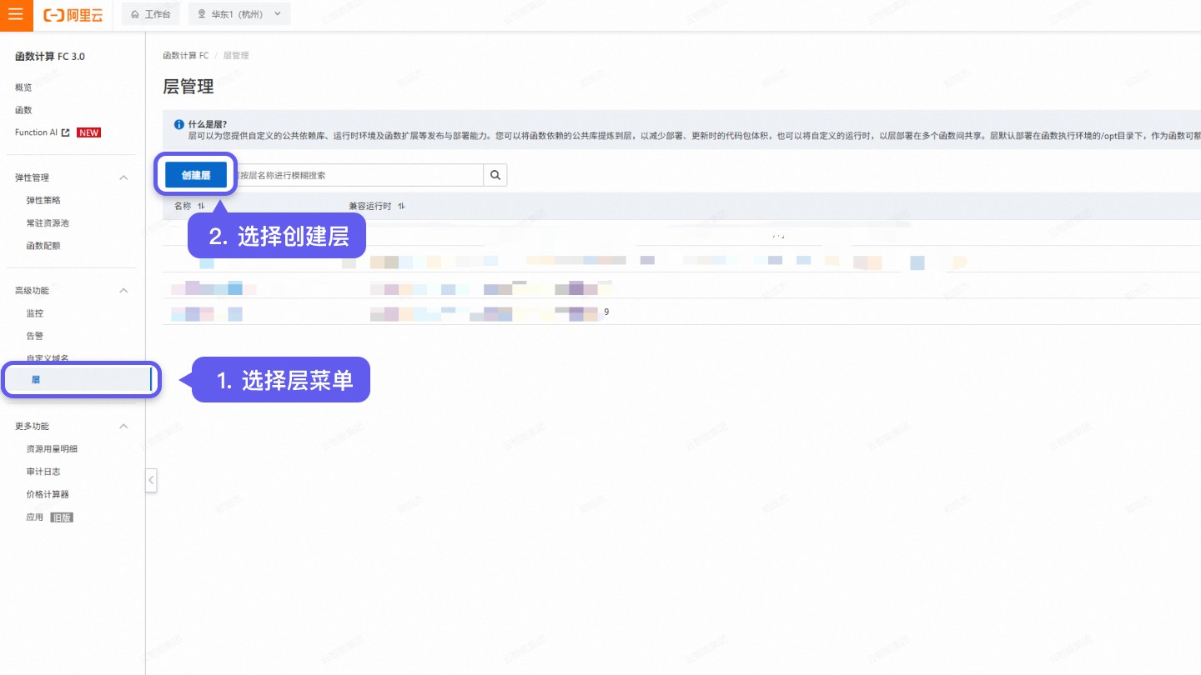Click the layer name fuzzy search input field
Image resolution: width=1201 pixels, height=675 pixels.
pos(359,175)
